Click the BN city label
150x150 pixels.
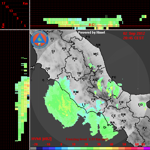click(123, 115)
